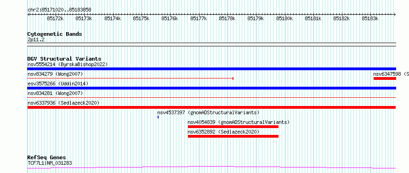Click the TCF7L1|NM_031283 gene label
409x173 pixels.
pos(50,163)
